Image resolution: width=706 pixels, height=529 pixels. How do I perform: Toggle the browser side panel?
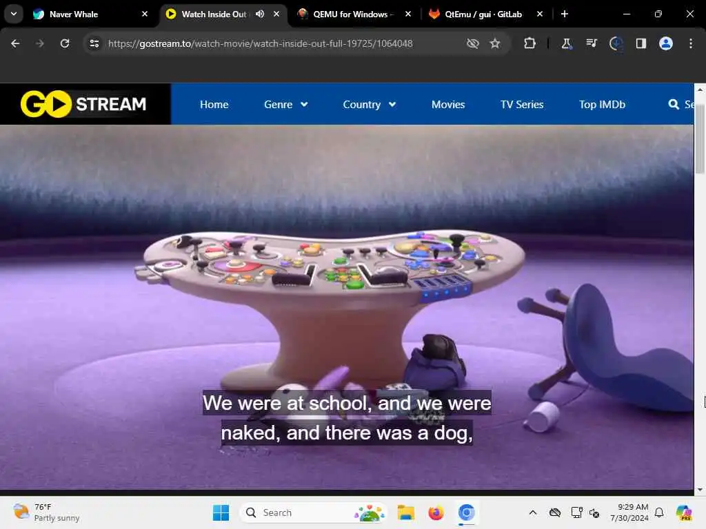(x=641, y=43)
